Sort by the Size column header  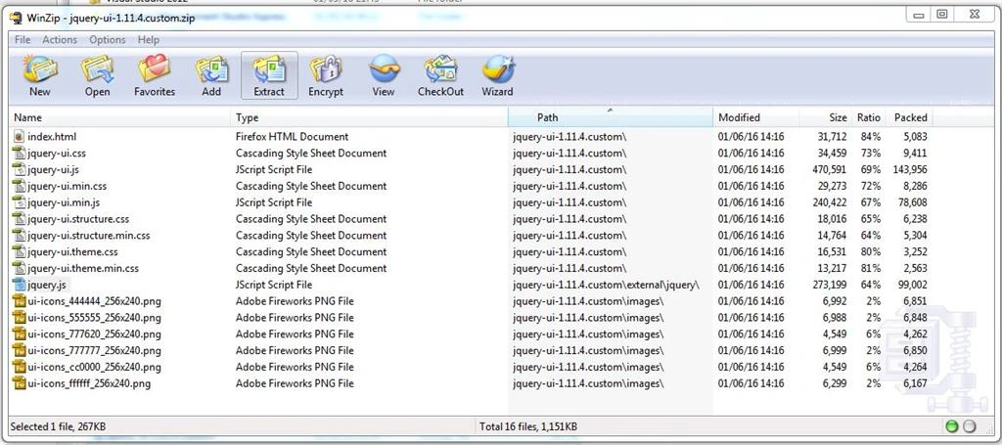[x=825, y=117]
